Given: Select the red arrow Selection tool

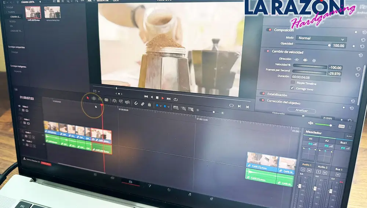Looking at the screenshot, I should pos(88,98).
